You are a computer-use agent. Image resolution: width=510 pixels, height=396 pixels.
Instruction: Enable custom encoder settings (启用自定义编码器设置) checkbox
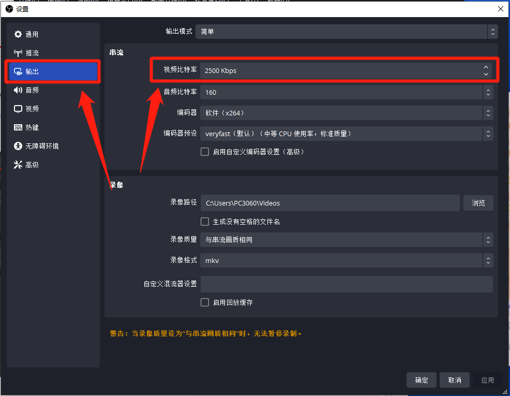205,152
